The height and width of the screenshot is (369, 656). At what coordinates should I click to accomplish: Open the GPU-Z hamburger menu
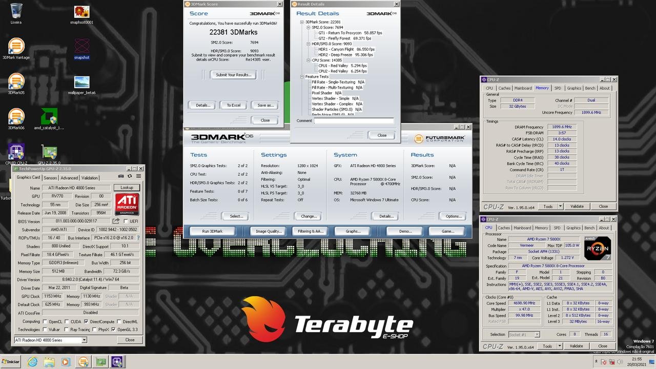tap(138, 176)
